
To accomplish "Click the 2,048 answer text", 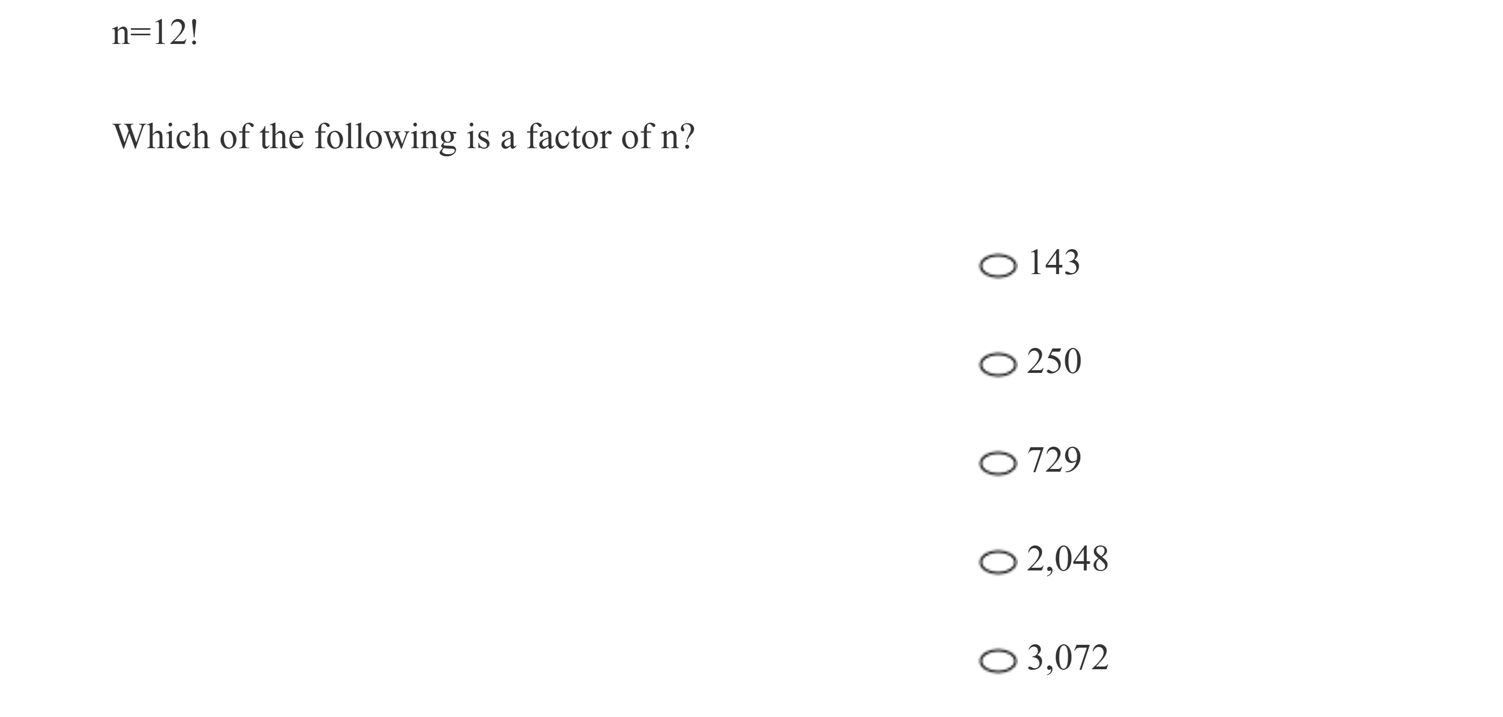I will [1067, 559].
